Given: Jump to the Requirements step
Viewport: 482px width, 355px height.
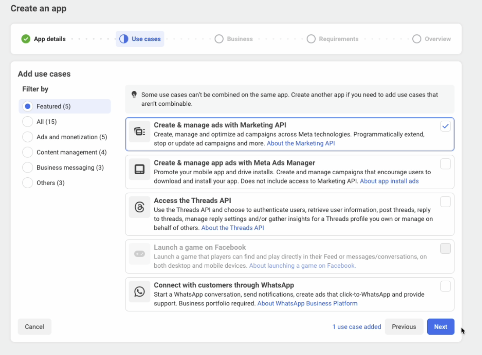Looking at the screenshot, I should 332,39.
